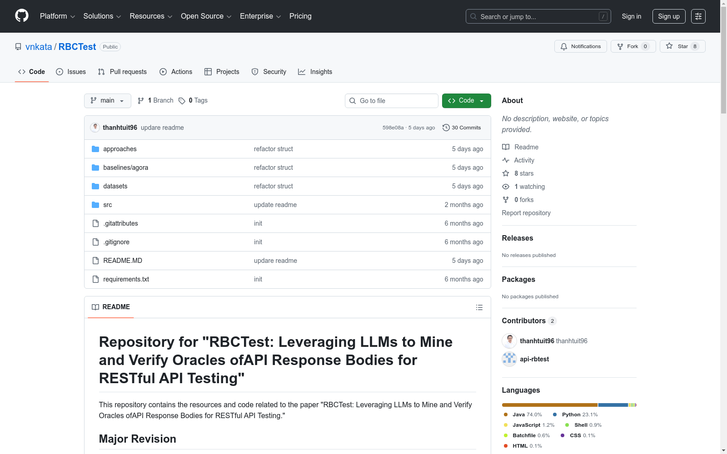Click the Sign up button
Image resolution: width=727 pixels, height=454 pixels.
click(669, 16)
